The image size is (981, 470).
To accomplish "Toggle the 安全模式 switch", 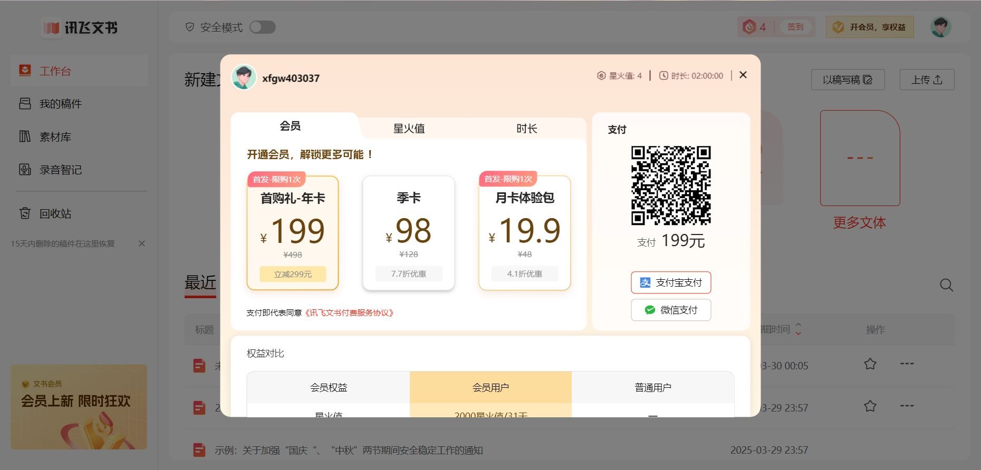I will point(263,27).
